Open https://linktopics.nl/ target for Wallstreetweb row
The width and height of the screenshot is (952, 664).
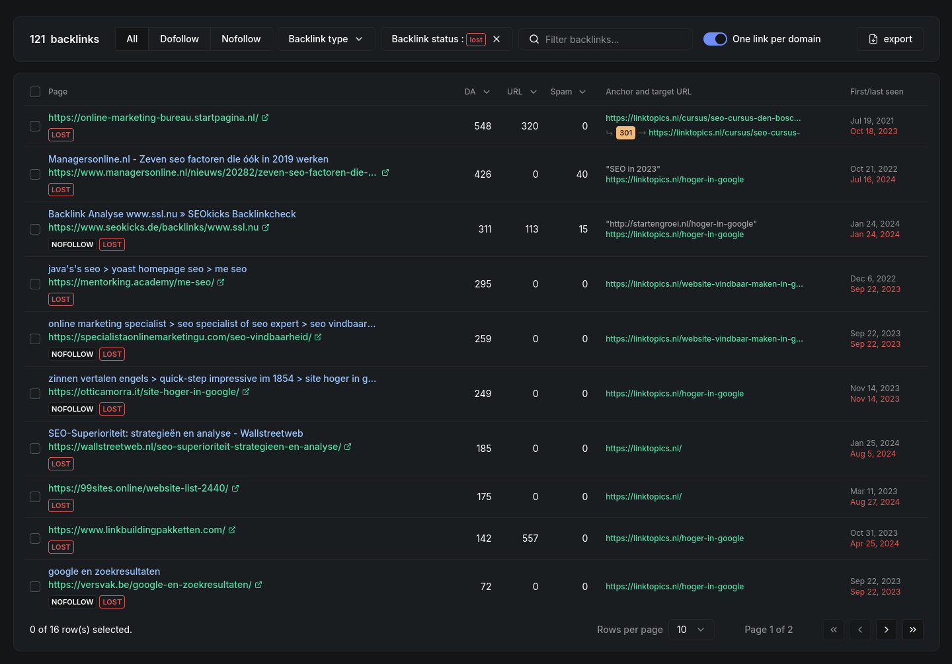coord(643,449)
